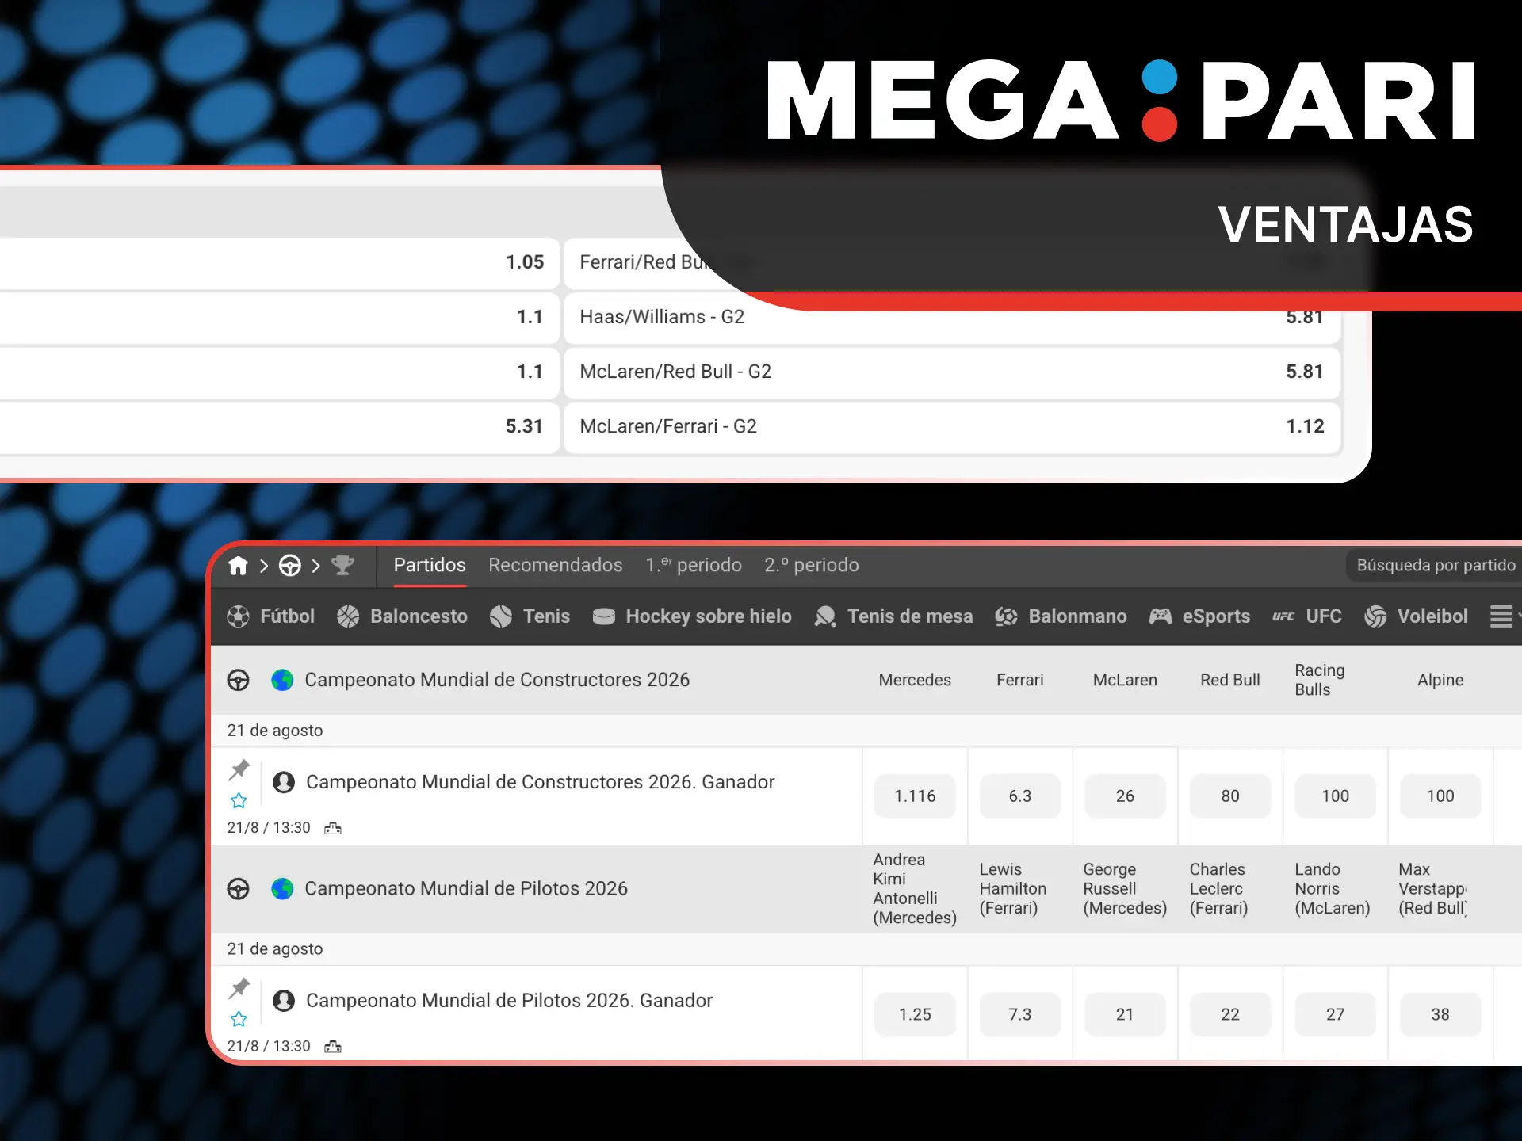This screenshot has height=1141, width=1522.
Task: Switch to the 1.er periodo tab
Action: click(x=694, y=566)
